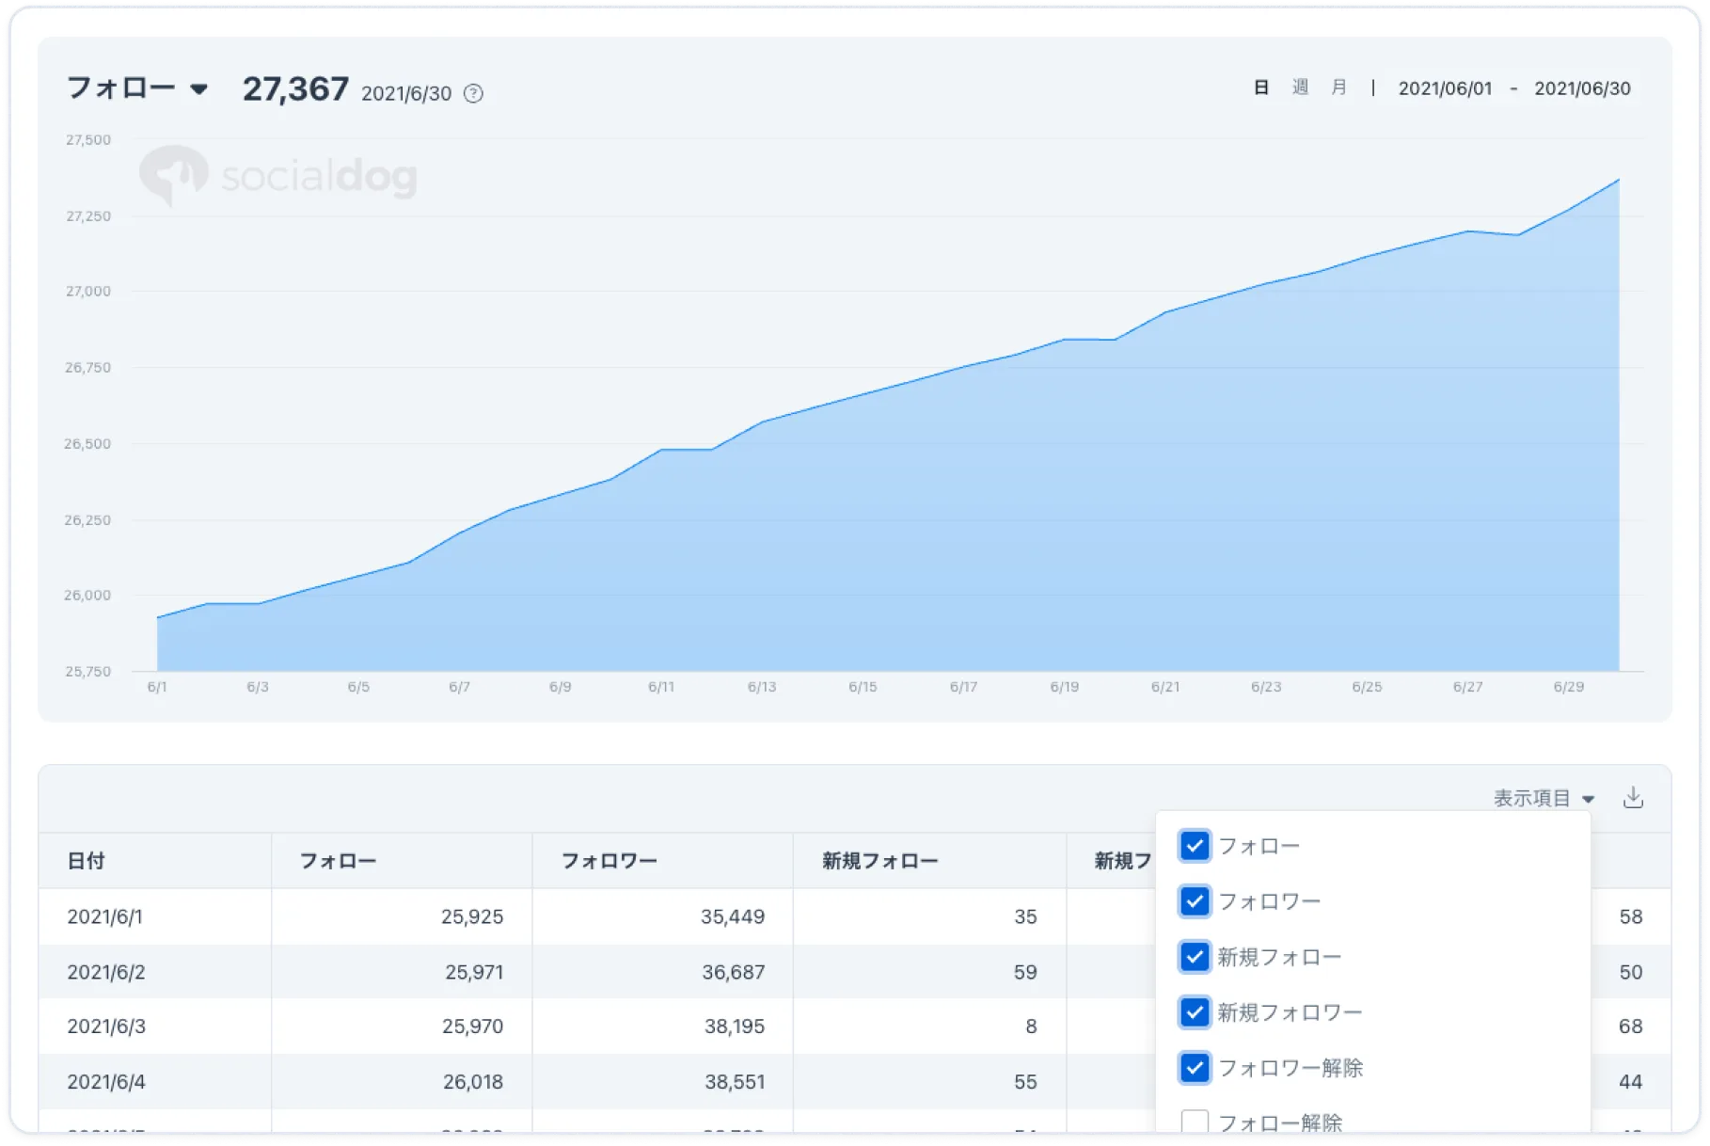Screen dimensions: 1710x1146
Task: Click the follow value 25,970
Action: click(472, 1027)
